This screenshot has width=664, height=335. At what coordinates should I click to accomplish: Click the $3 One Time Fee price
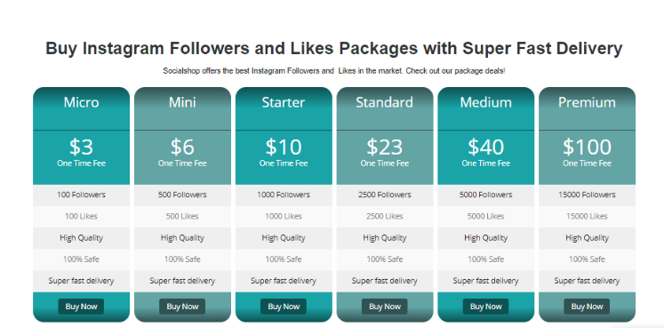pyautogui.click(x=81, y=152)
